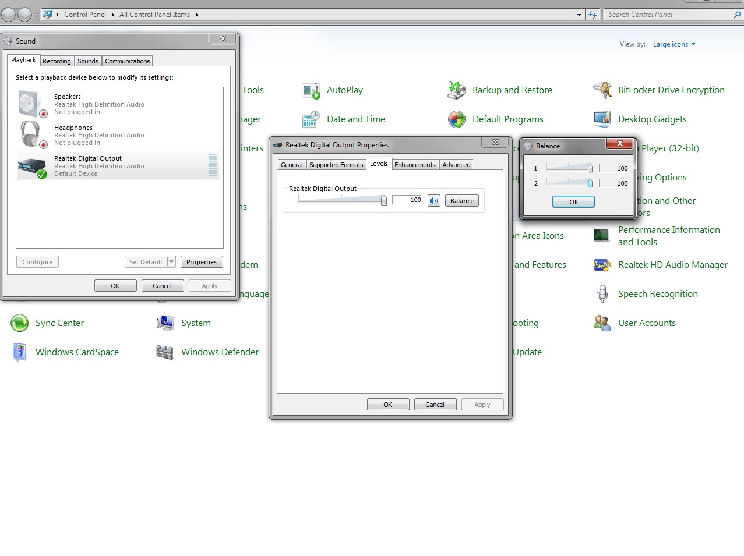744x556 pixels.
Task: Click the Sync Center icon
Action: point(20,323)
